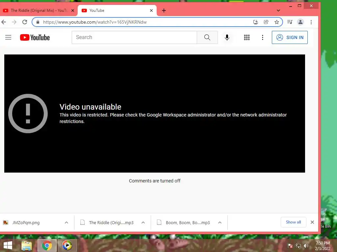
Task: Bookmark this tab with the star
Action: [x=276, y=22]
